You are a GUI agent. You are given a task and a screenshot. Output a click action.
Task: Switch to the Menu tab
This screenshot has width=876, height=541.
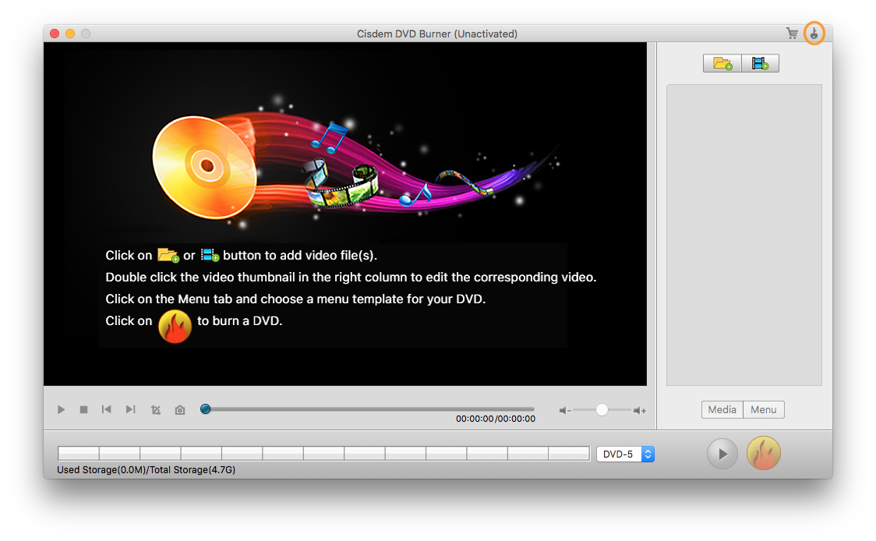pos(764,410)
